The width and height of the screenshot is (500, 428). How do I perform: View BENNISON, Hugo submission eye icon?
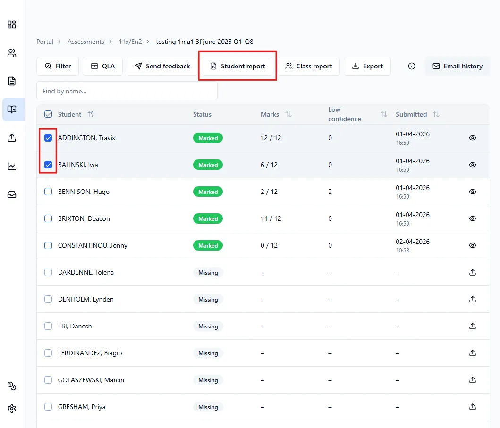(x=473, y=192)
